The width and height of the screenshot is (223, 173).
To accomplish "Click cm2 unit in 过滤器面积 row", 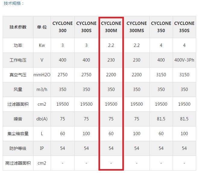I will pos(42,104).
